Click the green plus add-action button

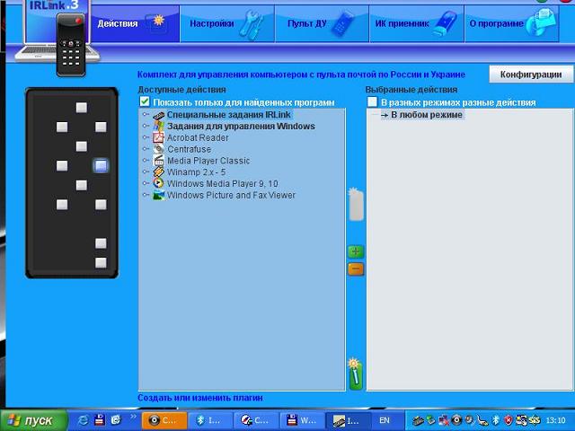355,252
